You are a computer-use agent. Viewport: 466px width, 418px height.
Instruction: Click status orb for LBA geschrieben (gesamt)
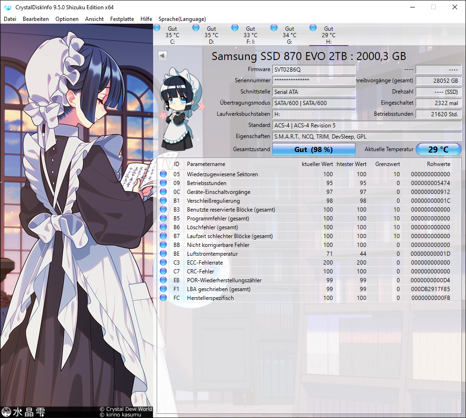163,289
